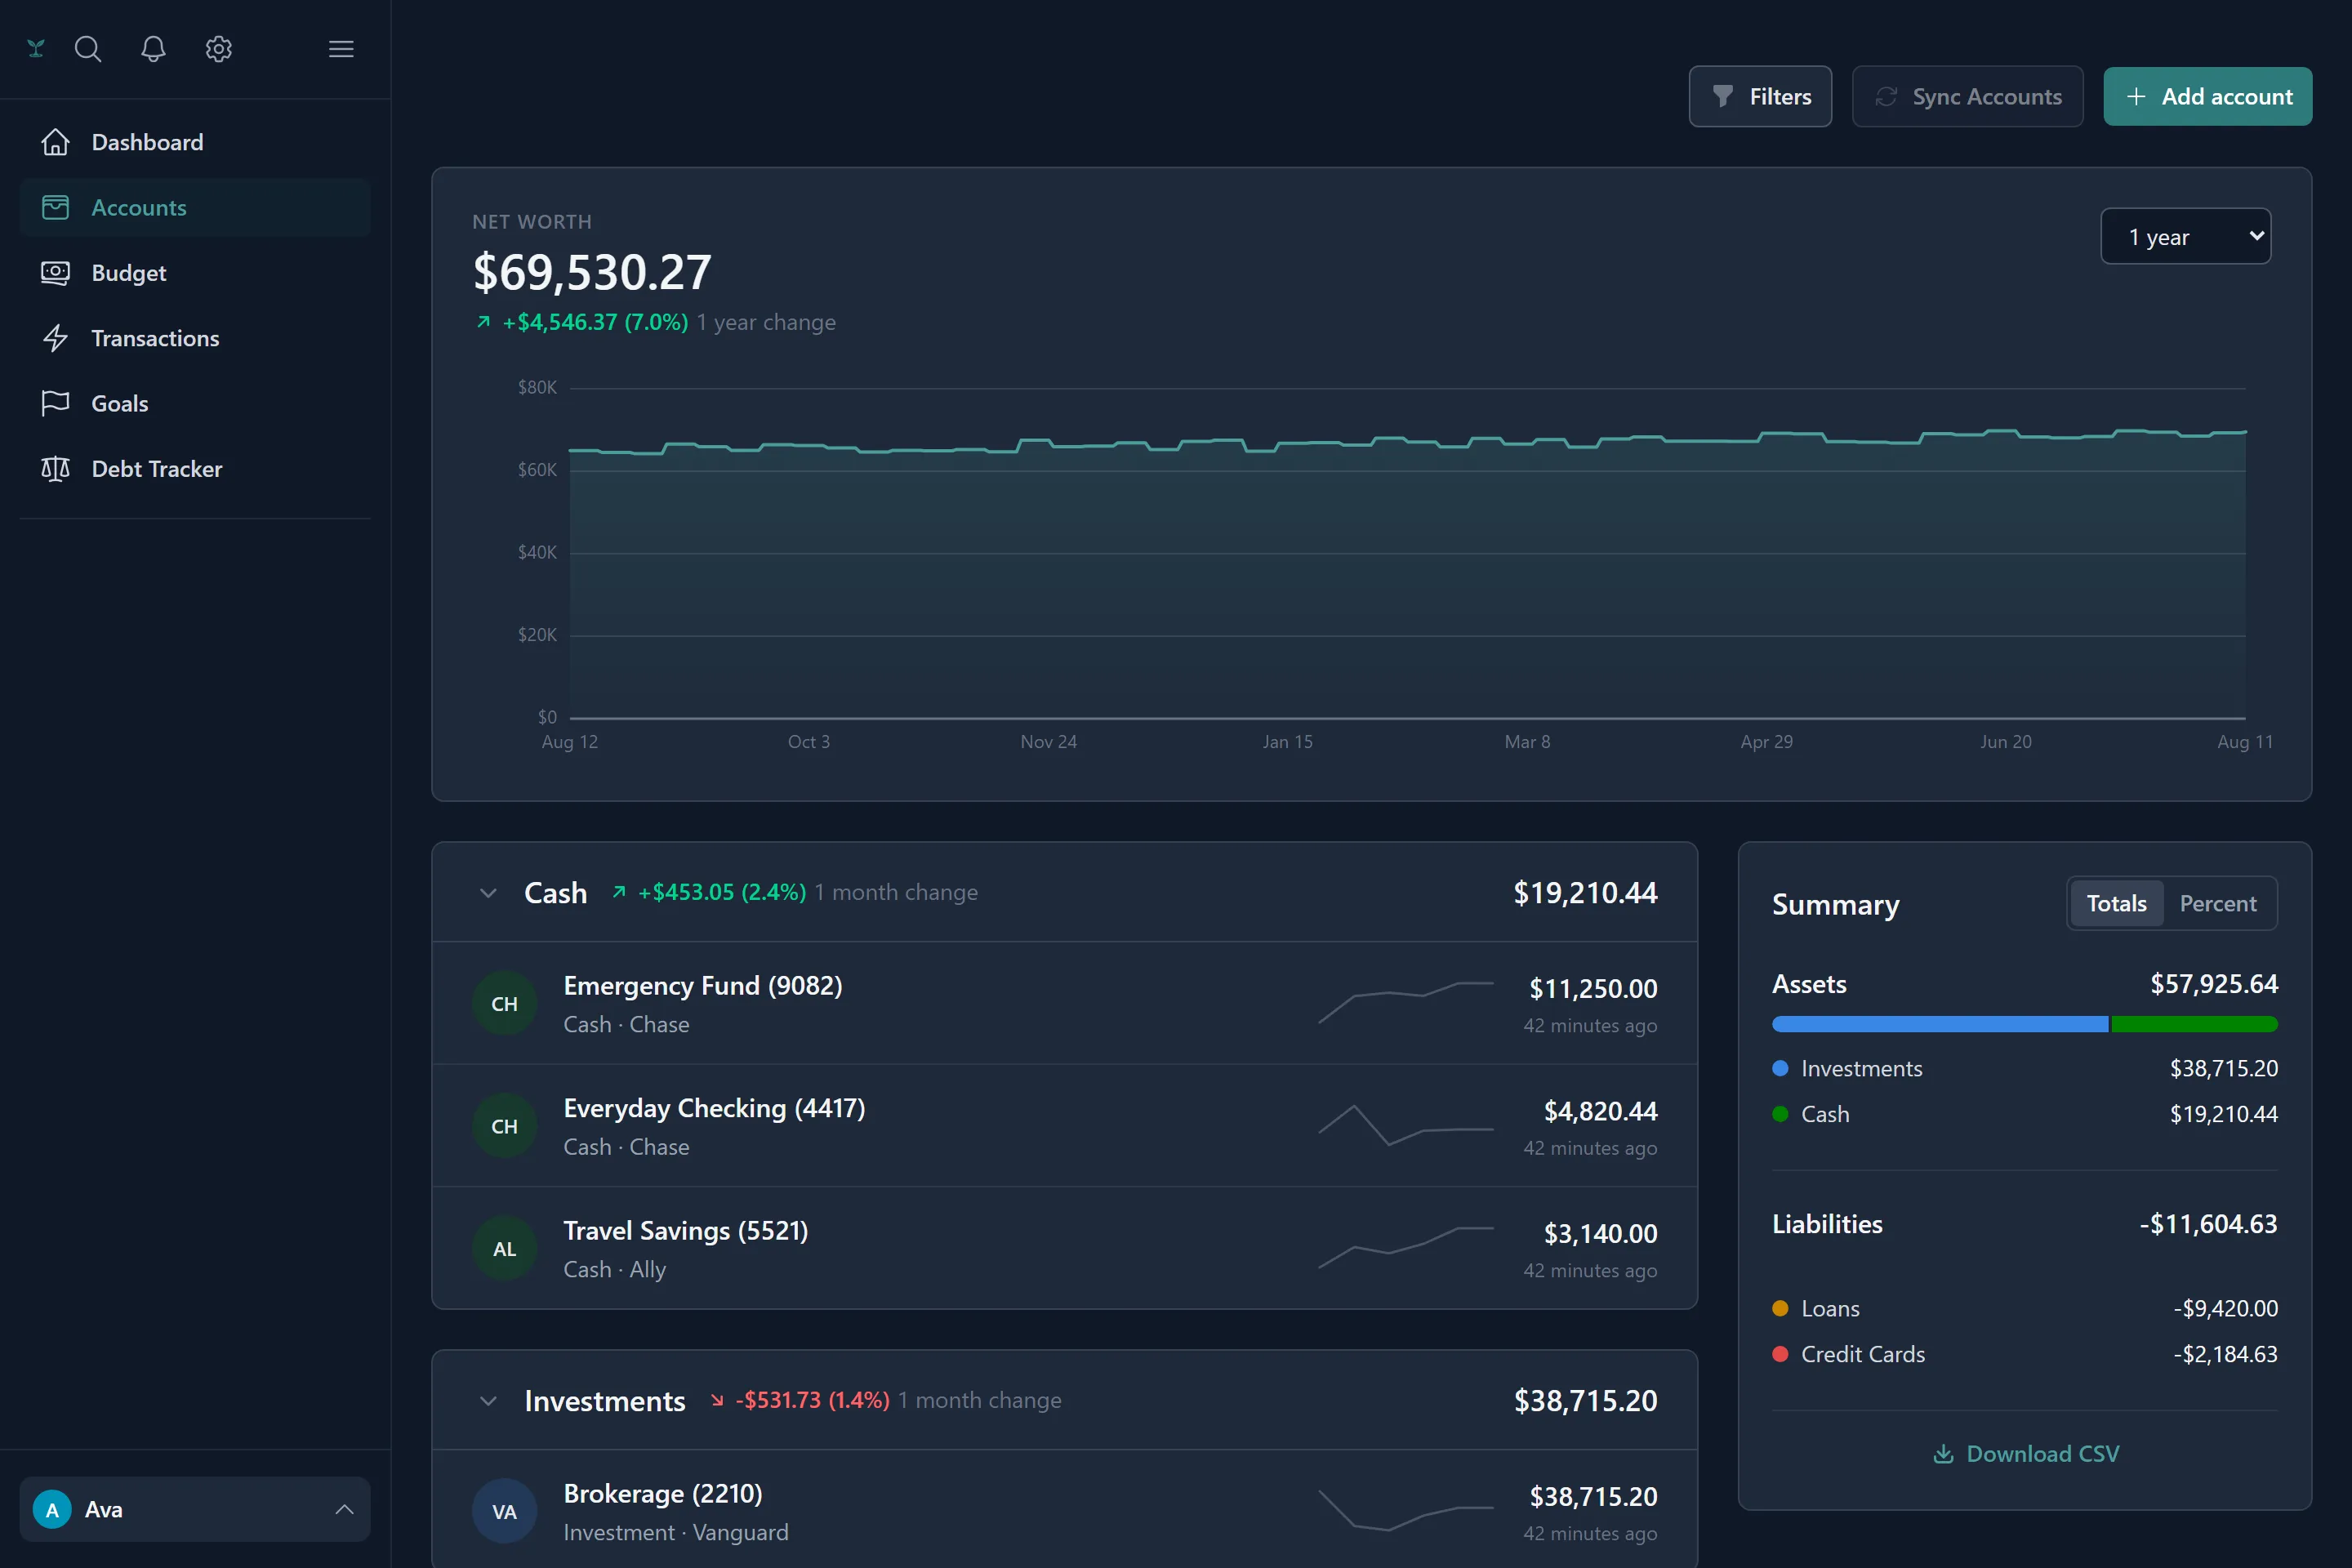Screen dimensions: 2352x1568
Task: Click the Download CSV link
Action: click(x=2025, y=1454)
